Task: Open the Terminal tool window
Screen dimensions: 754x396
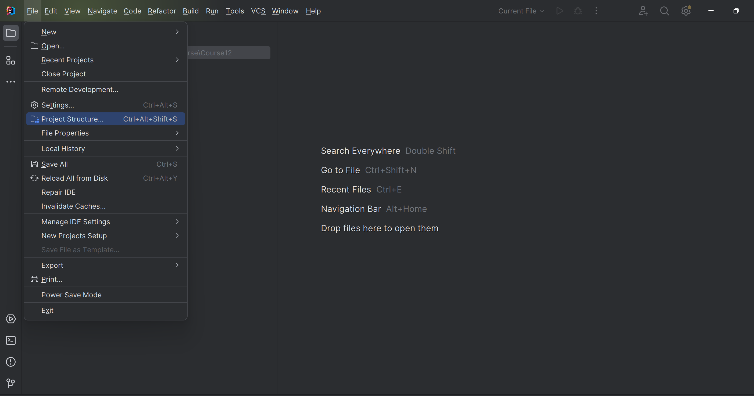Action: pos(10,340)
